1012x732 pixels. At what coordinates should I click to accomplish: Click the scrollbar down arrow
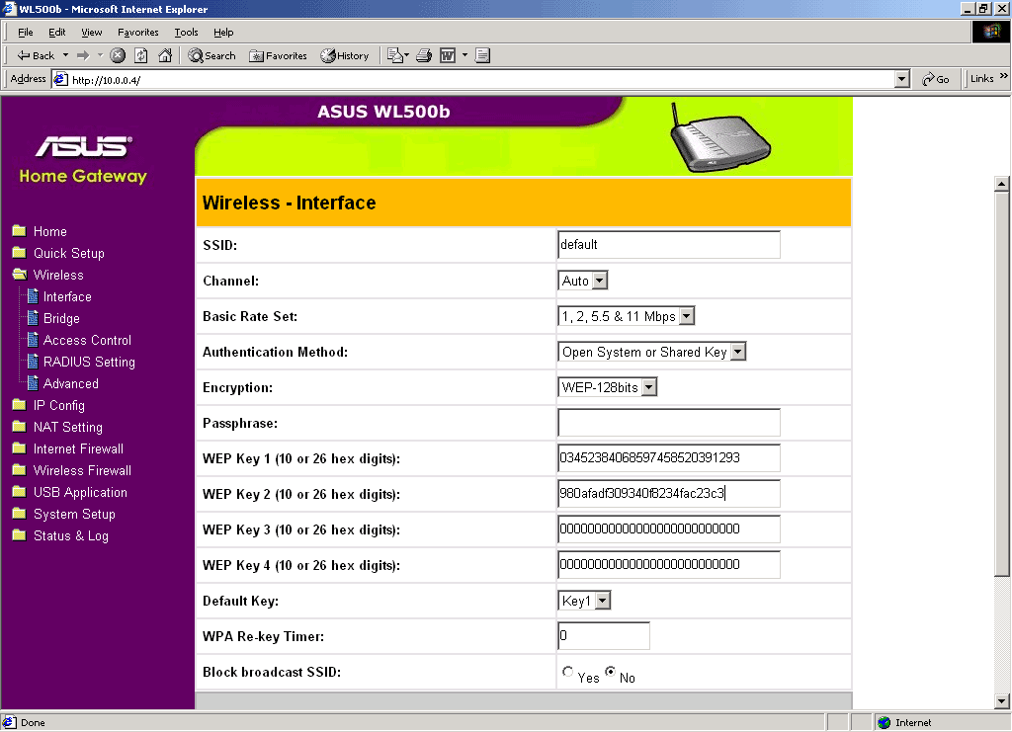pos(1001,701)
